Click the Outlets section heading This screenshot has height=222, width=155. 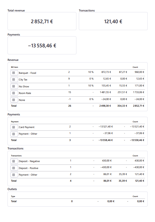(x=12, y=189)
